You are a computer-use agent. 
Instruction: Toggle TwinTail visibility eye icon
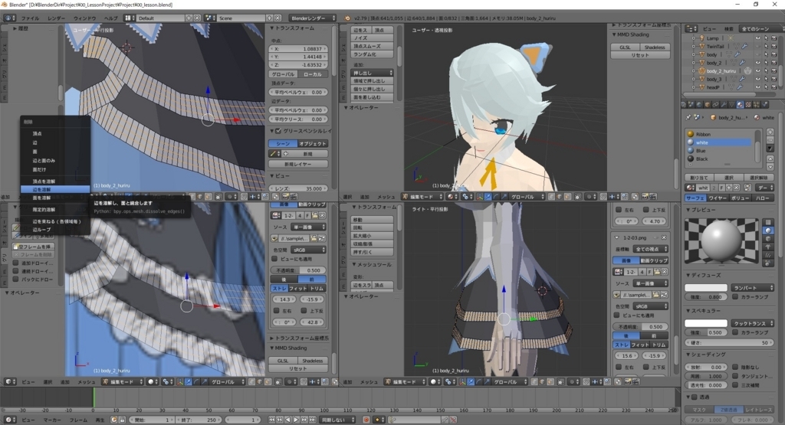click(x=757, y=46)
